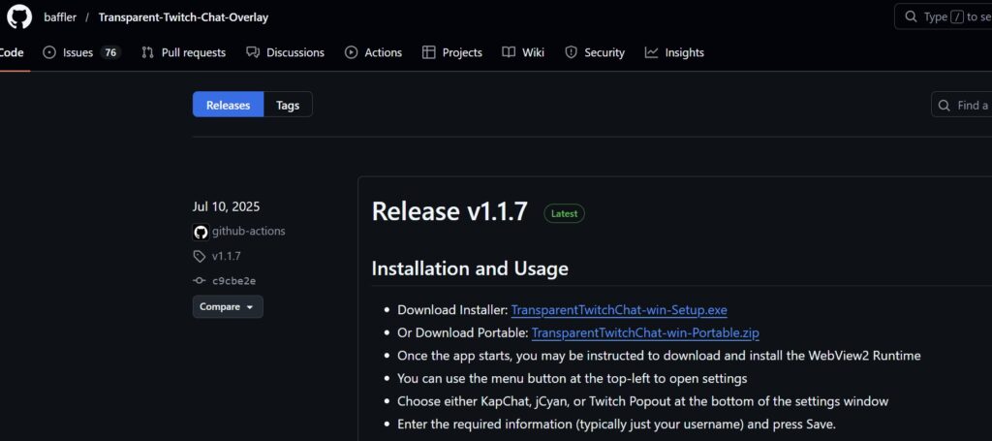Image resolution: width=992 pixels, height=441 pixels.
Task: Click the Discussions speech-bubble icon
Action: [253, 52]
